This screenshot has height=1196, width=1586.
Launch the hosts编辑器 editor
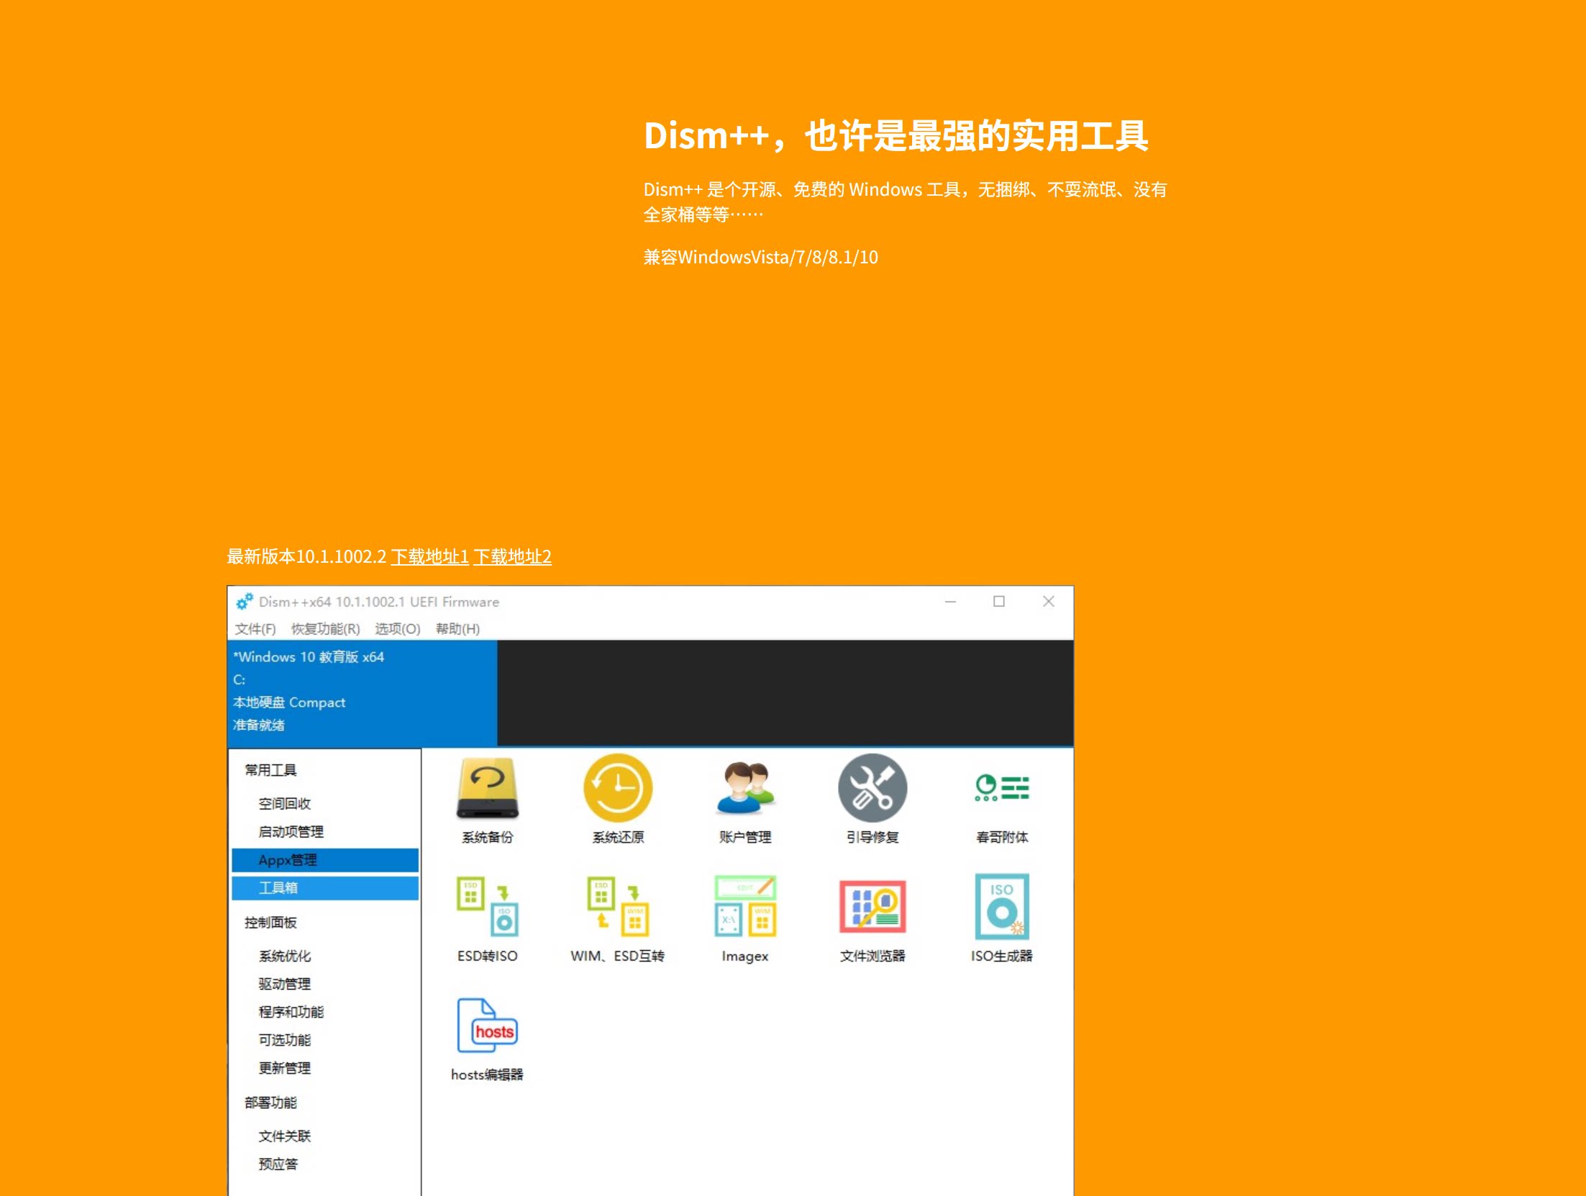[488, 1036]
